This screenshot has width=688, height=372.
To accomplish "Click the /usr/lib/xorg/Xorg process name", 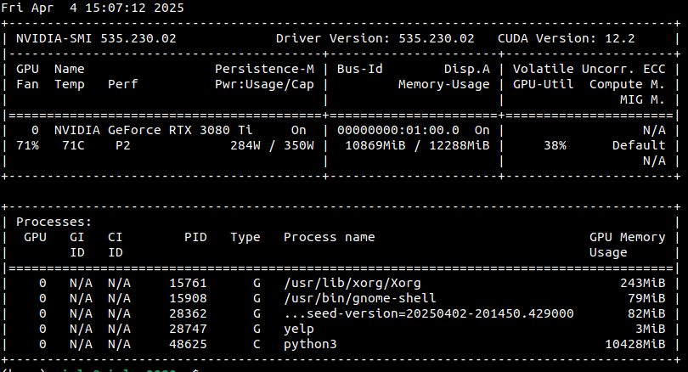I will point(352,283).
